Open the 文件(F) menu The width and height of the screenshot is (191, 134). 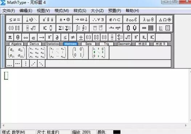click(9, 11)
